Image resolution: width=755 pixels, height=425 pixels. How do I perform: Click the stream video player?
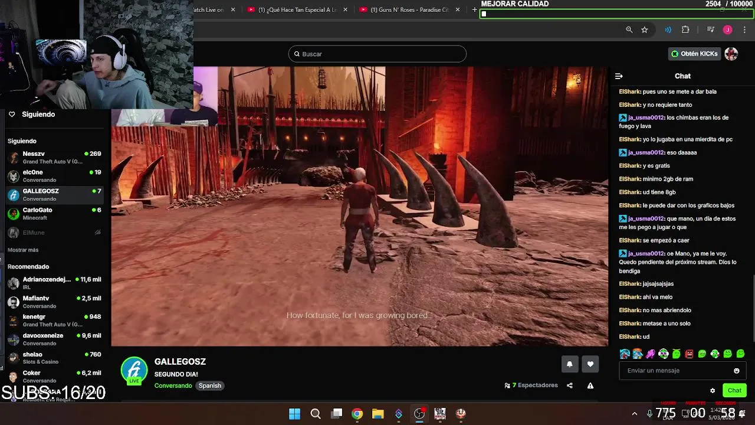point(360,206)
